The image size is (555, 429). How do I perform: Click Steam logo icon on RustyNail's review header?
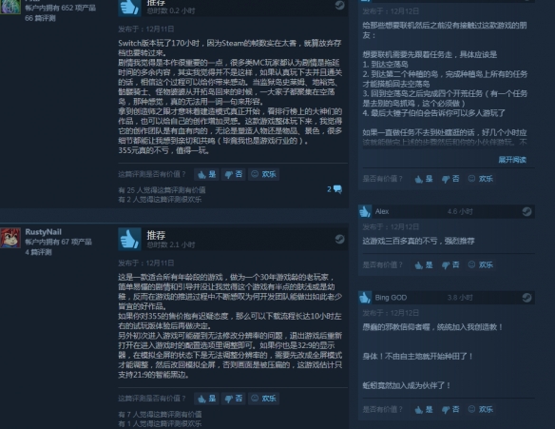coord(340,239)
